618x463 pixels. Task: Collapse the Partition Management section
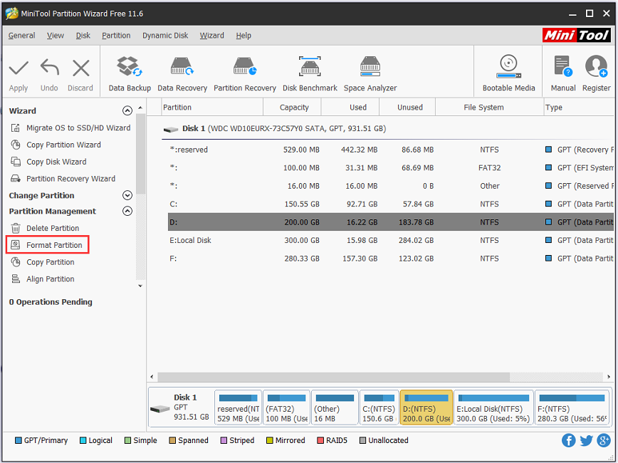point(127,211)
